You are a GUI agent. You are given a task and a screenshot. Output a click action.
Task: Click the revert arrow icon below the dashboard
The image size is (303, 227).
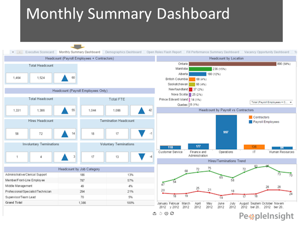(161, 213)
